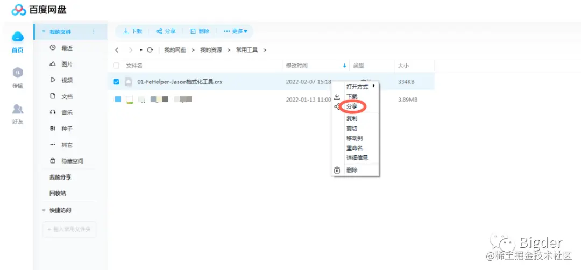Open the 首页 home cloud icon
The width and height of the screenshot is (581, 270).
point(17,37)
